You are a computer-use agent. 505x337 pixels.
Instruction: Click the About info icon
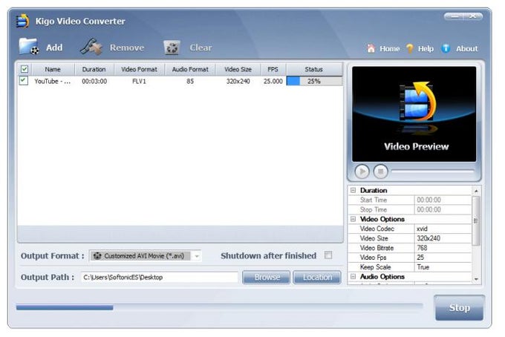tap(446, 48)
